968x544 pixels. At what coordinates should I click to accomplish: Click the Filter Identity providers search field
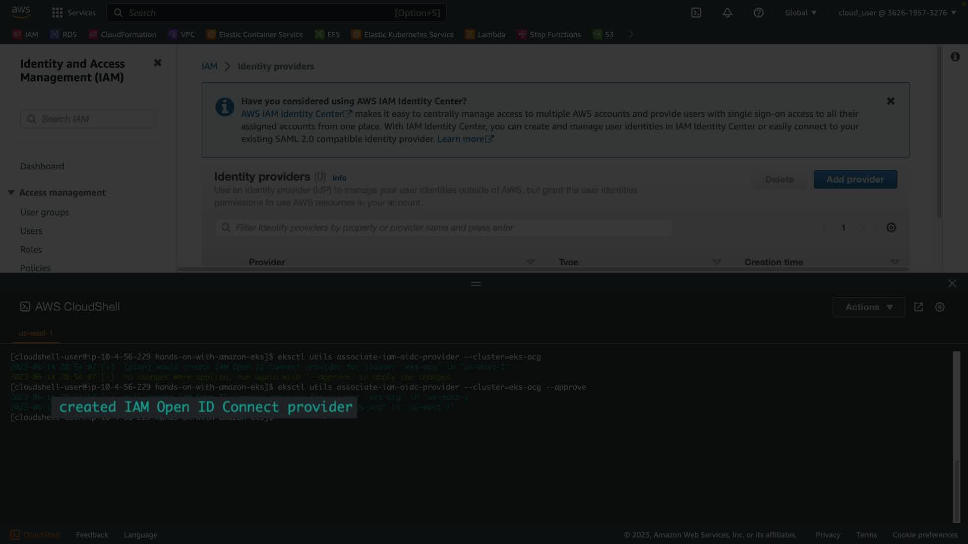444,228
